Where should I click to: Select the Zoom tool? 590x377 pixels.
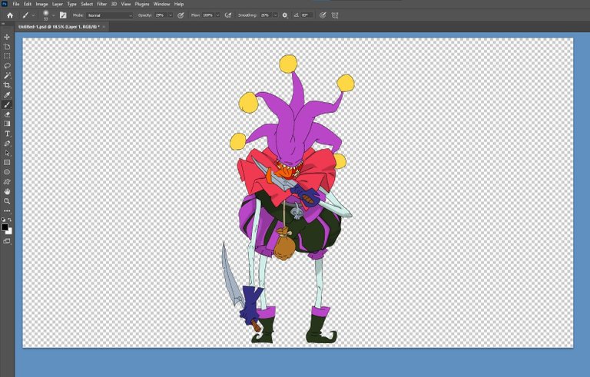[x=7, y=201]
